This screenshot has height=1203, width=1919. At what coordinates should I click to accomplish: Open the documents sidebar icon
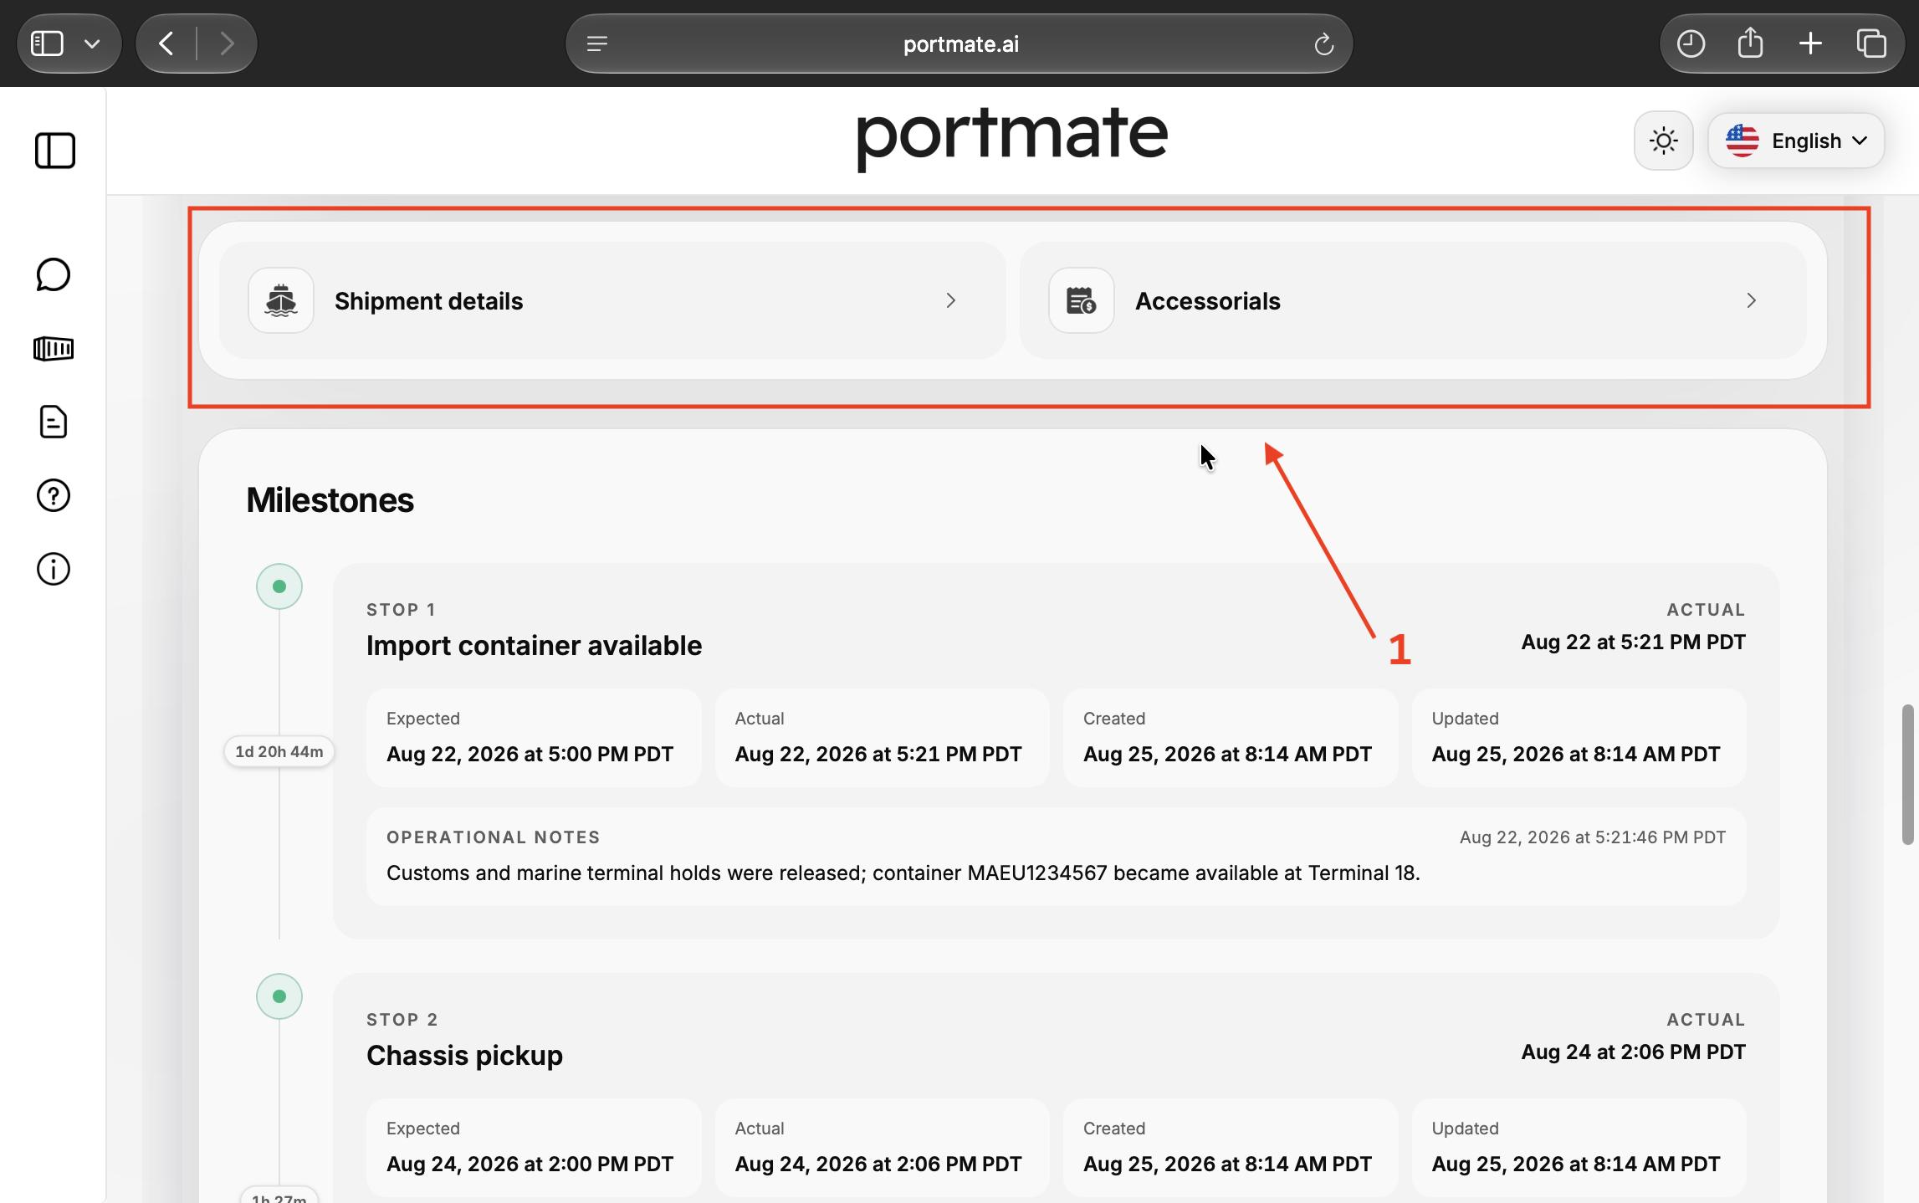[x=54, y=422]
